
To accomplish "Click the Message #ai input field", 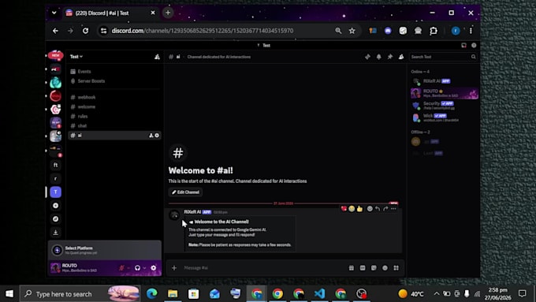I will 263,268.
